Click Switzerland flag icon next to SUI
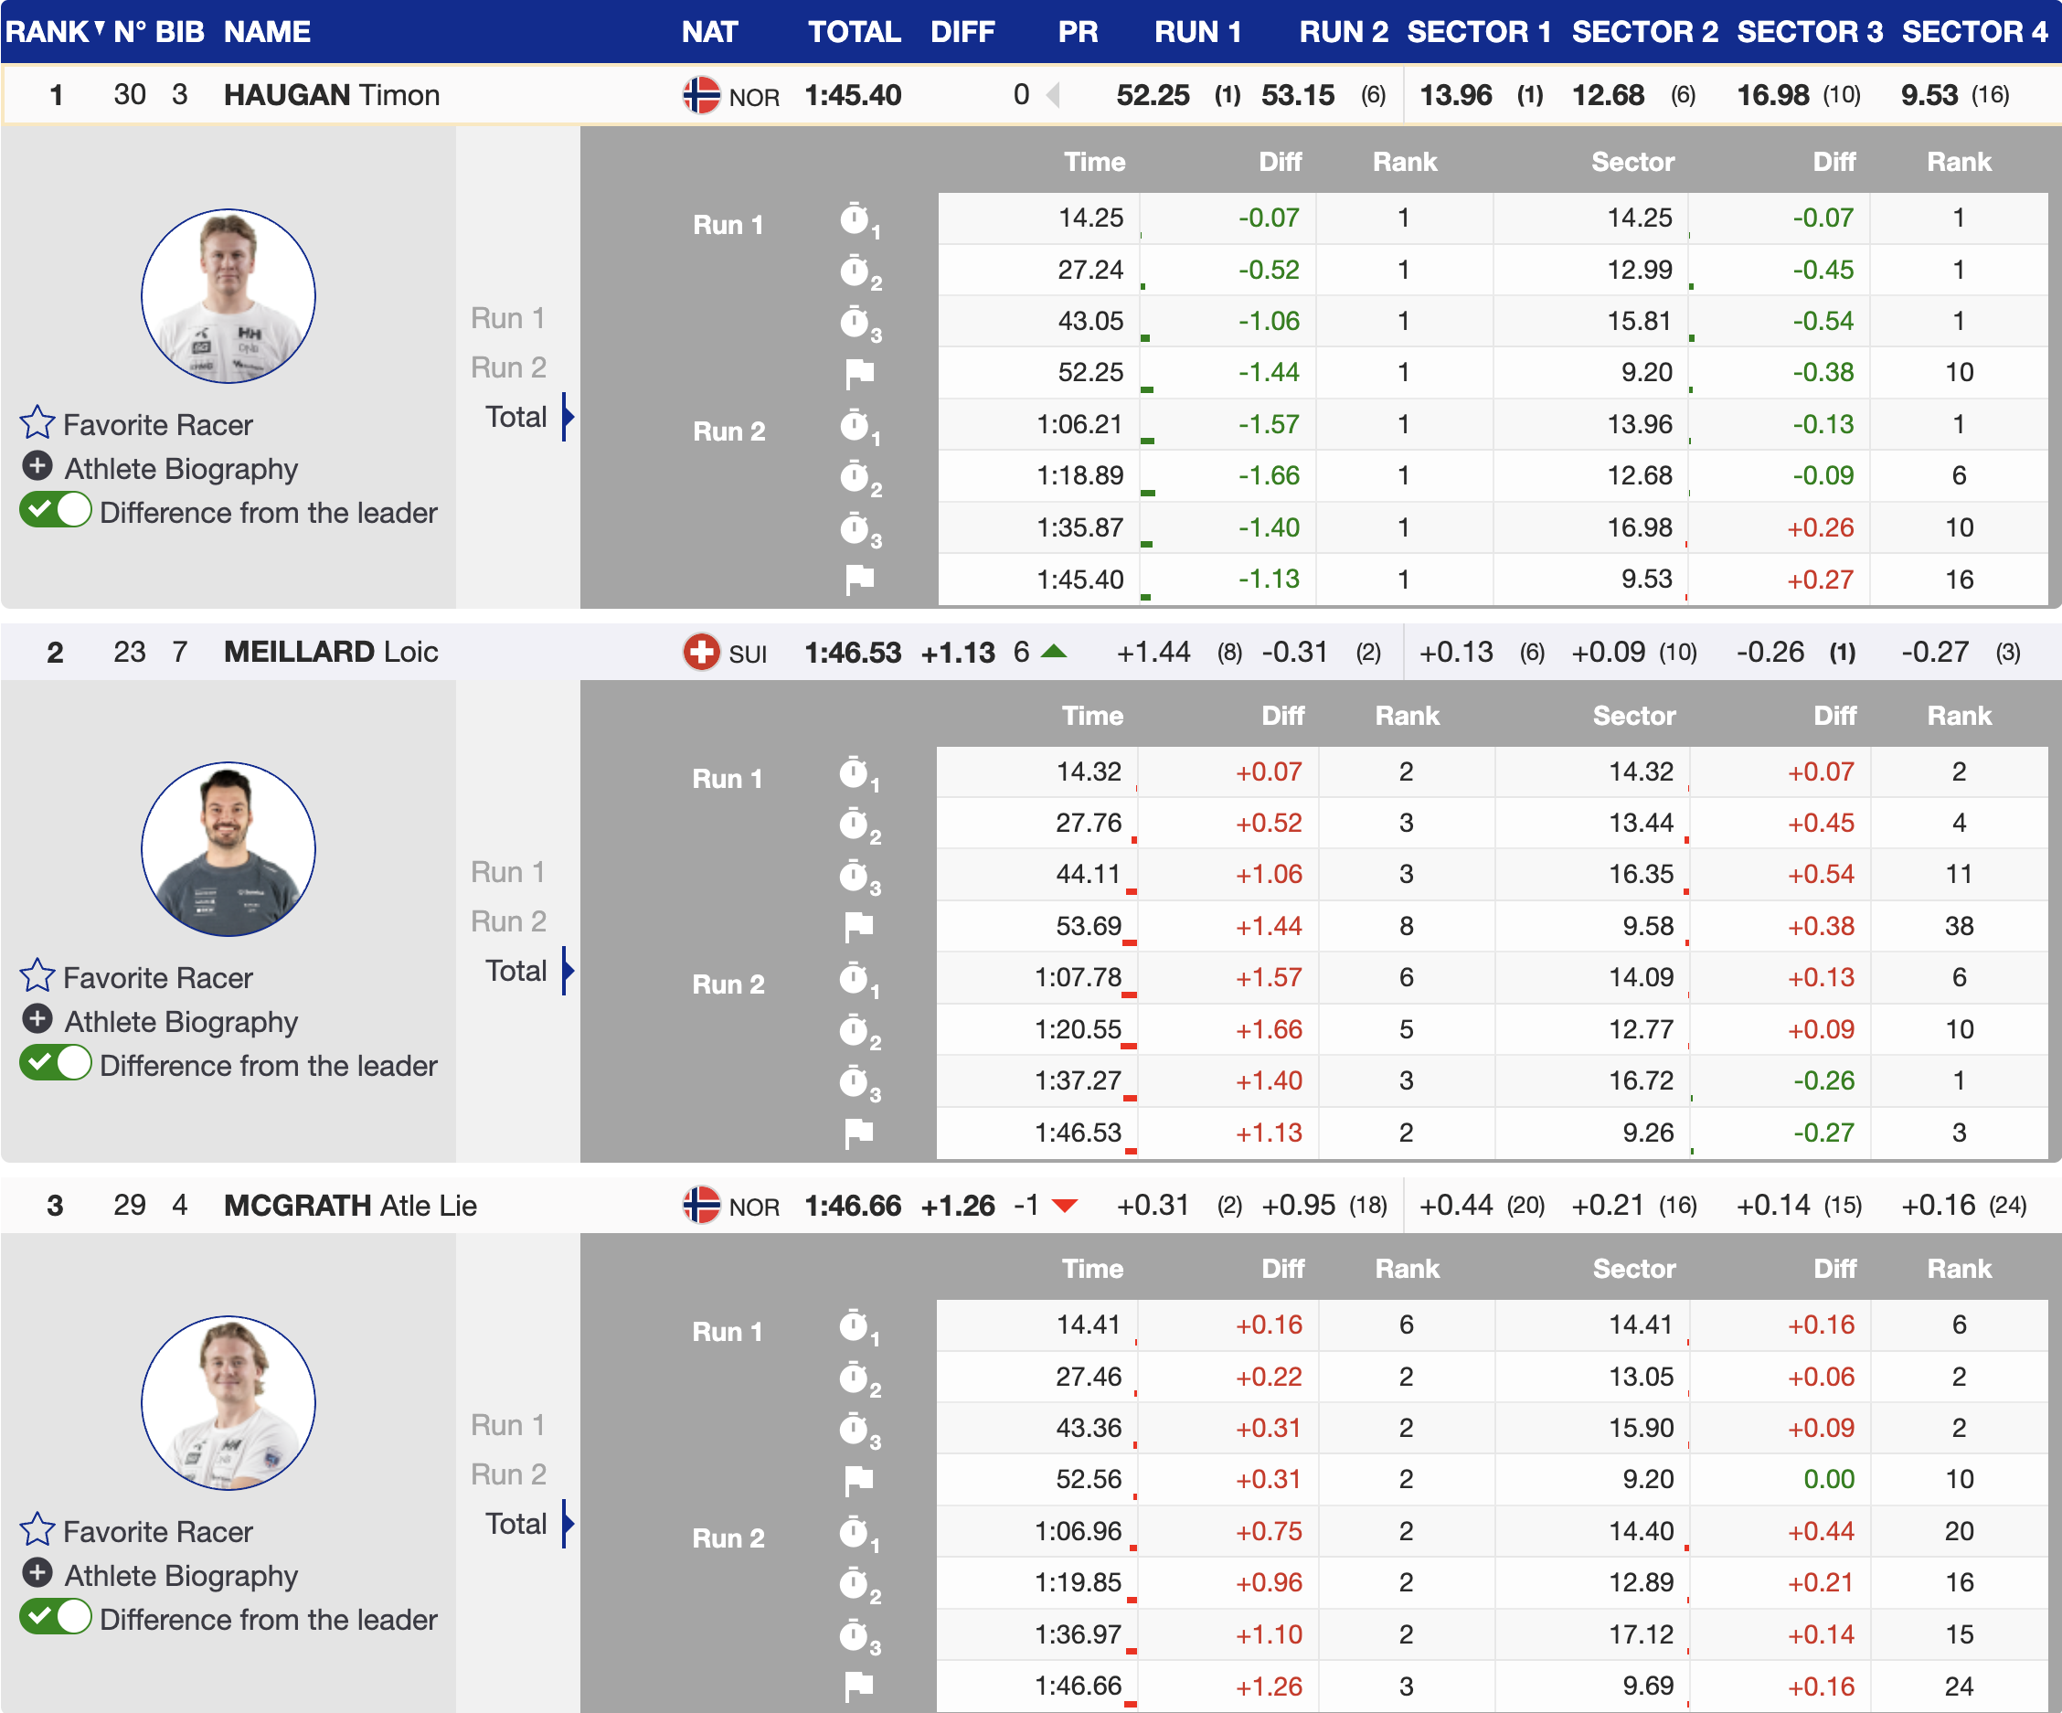Screen dimensions: 2062x1713 701,652
